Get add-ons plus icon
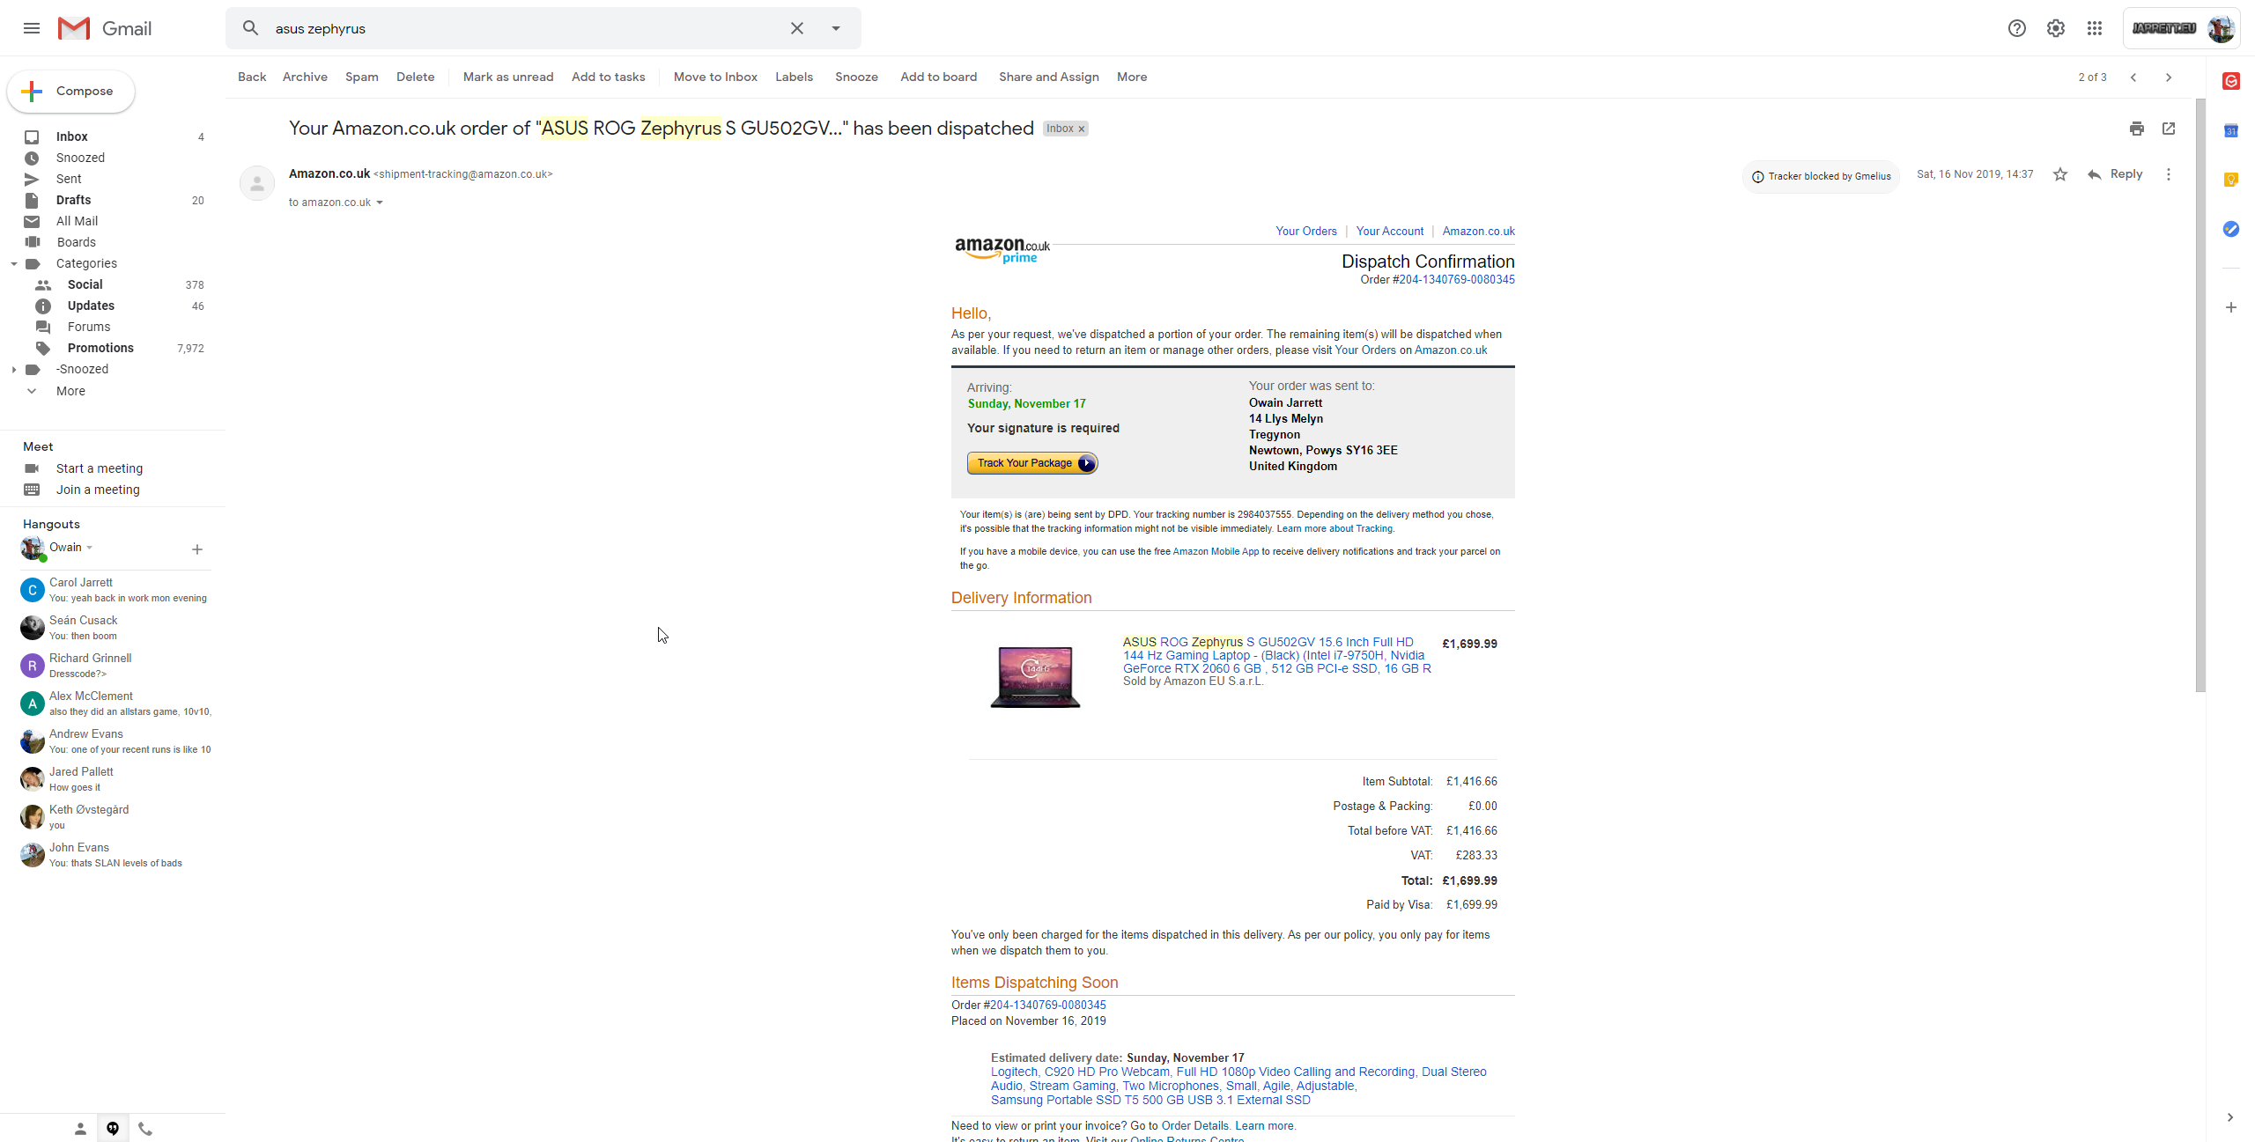This screenshot has height=1142, width=2255. coord(2231,307)
